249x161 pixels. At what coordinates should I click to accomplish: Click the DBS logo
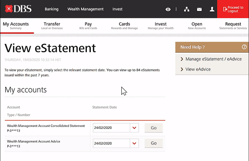18,9
